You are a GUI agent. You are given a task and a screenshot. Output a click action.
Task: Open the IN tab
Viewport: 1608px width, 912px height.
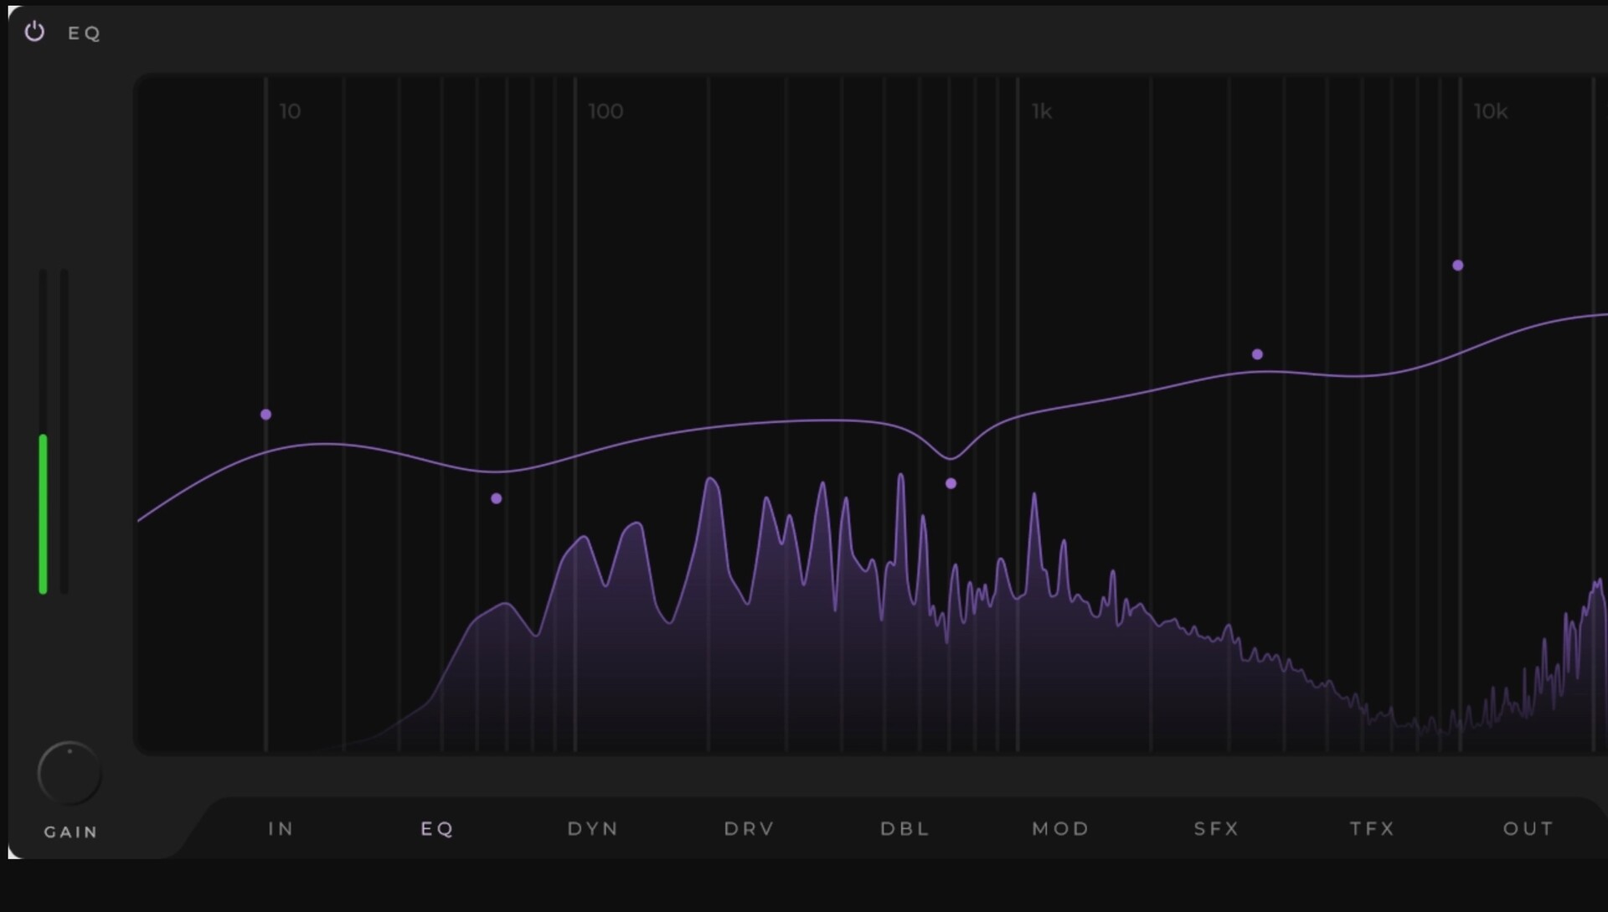coord(281,828)
